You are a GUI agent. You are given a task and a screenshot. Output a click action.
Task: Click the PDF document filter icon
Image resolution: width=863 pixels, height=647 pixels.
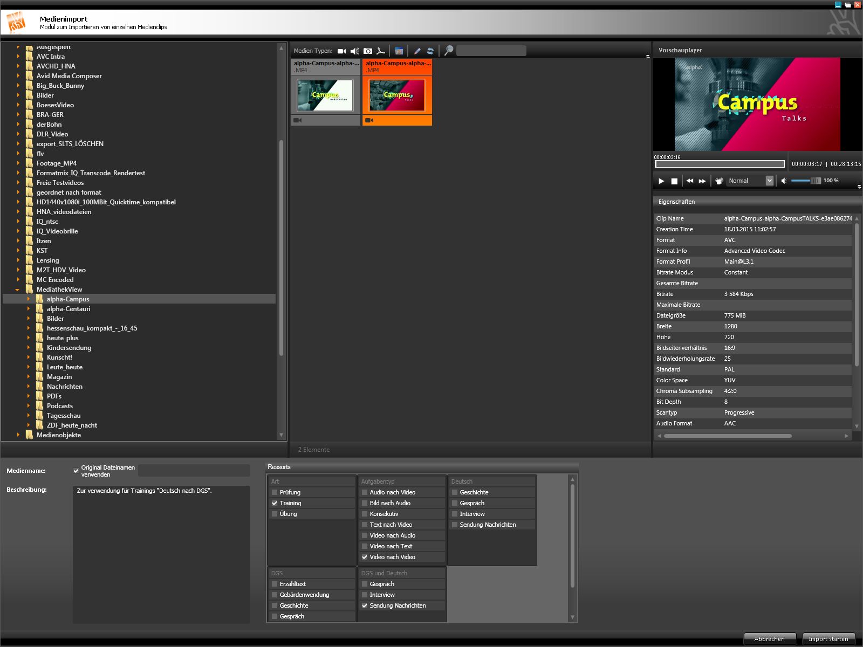381,51
